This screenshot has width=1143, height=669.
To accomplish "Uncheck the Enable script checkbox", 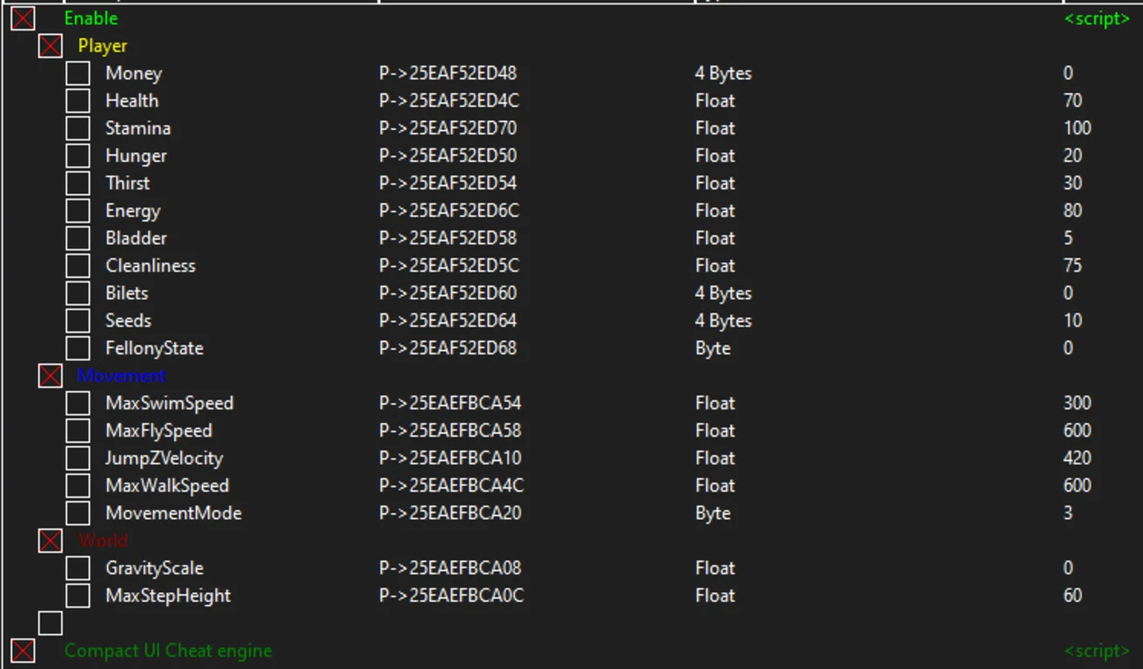I will click(23, 18).
